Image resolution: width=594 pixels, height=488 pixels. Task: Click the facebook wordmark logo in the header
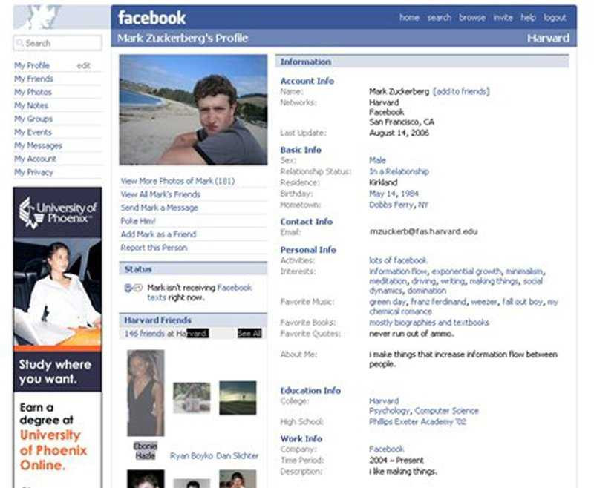pos(151,17)
